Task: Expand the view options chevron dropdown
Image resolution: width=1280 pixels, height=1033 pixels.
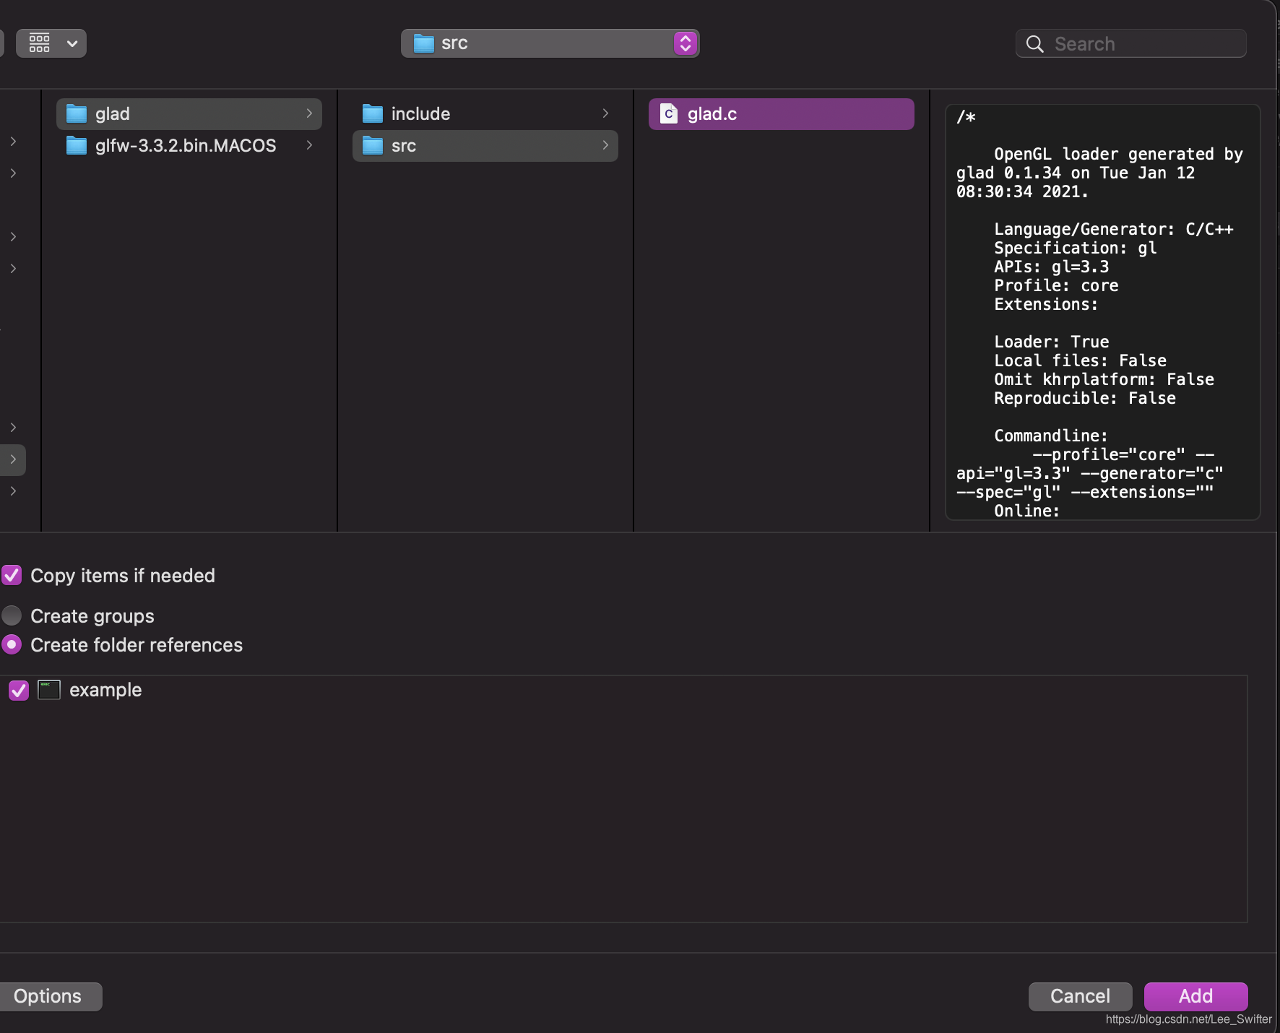Action: [x=72, y=43]
